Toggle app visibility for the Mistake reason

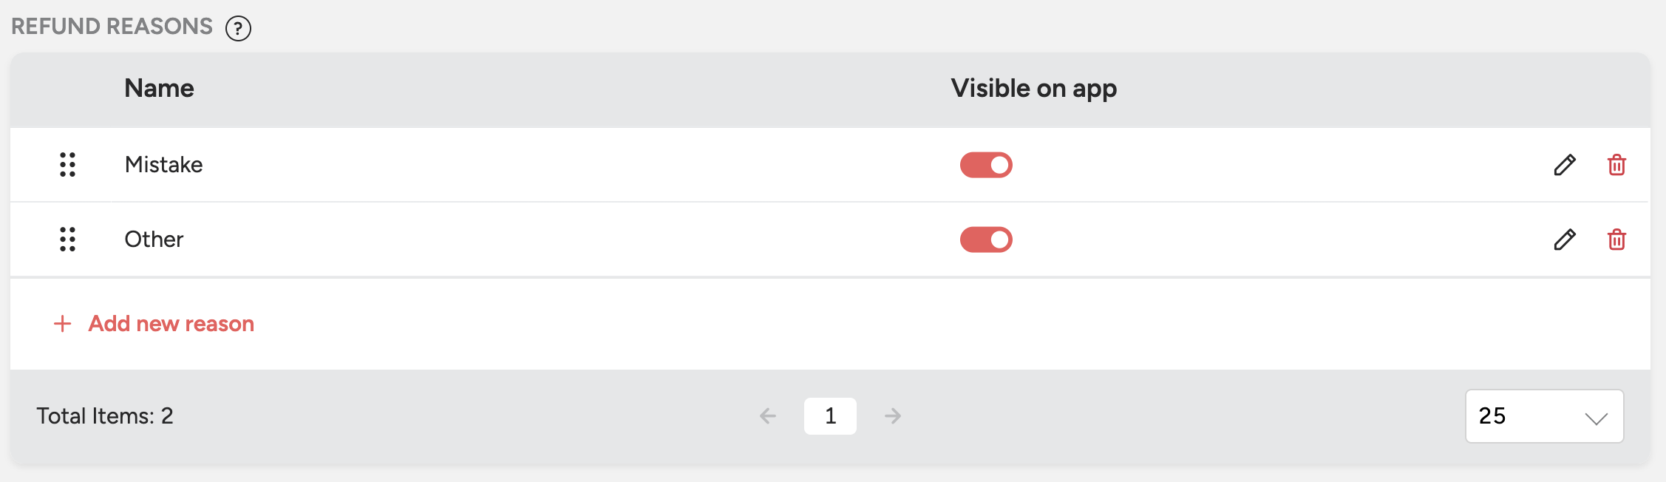coord(986,165)
